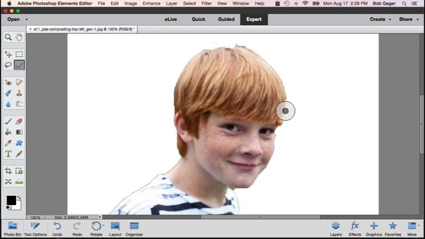Select the Crop tool
The height and width of the screenshot is (239, 425).
[x=8, y=171]
